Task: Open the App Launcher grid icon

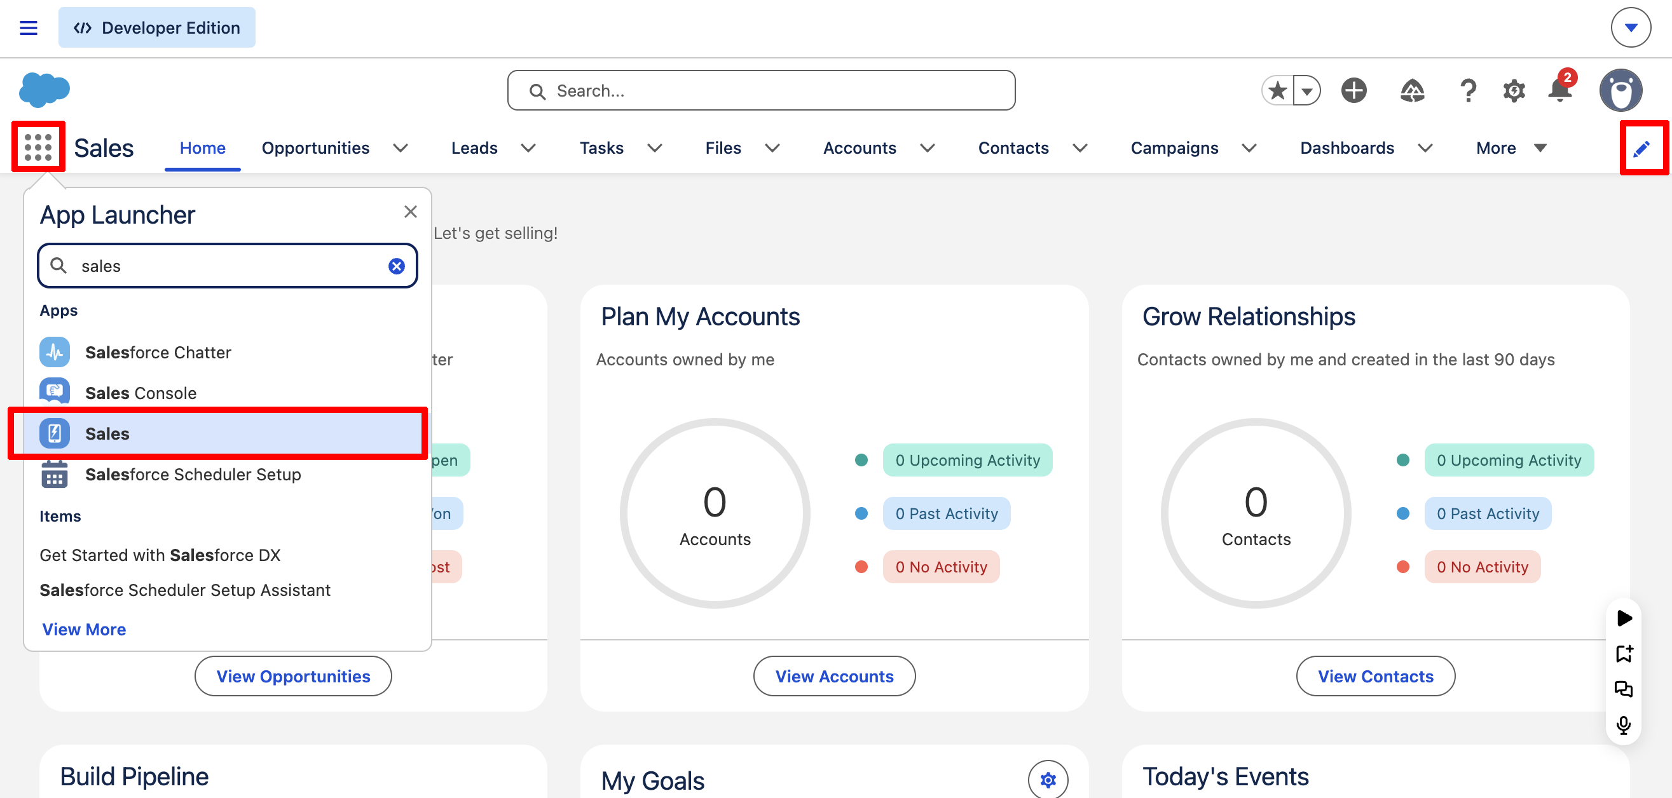Action: (x=38, y=147)
